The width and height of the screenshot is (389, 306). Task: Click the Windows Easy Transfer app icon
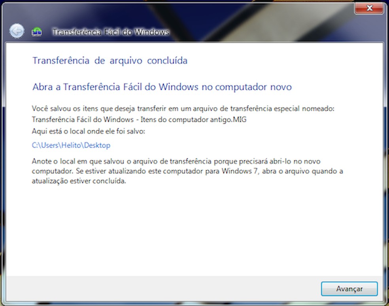(x=37, y=32)
